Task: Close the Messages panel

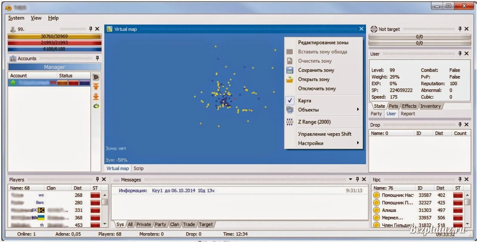Action: 364,179
